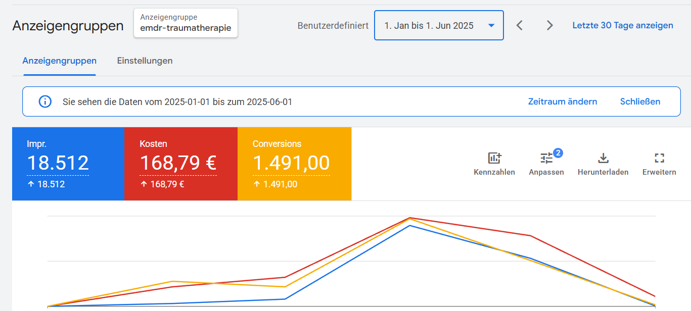
Task: Go to previous date range arrow
Action: 520,25
